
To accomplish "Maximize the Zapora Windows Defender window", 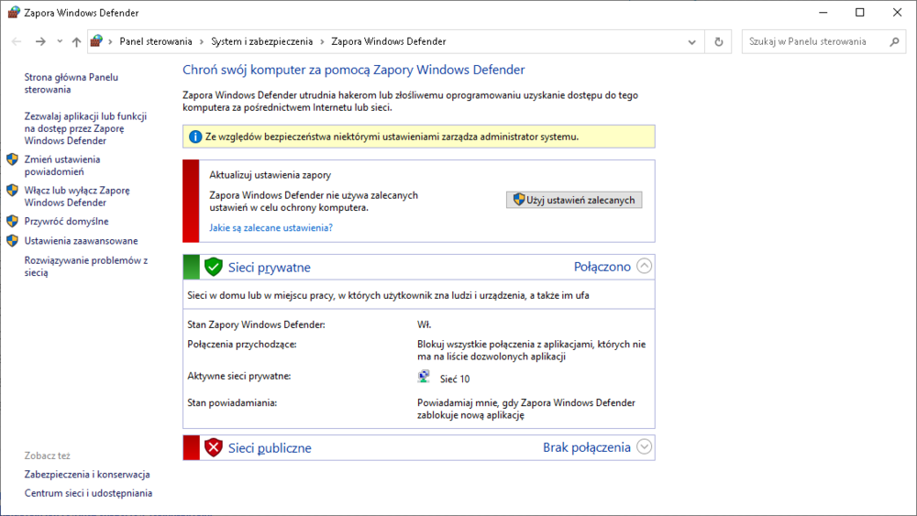I will 860,12.
